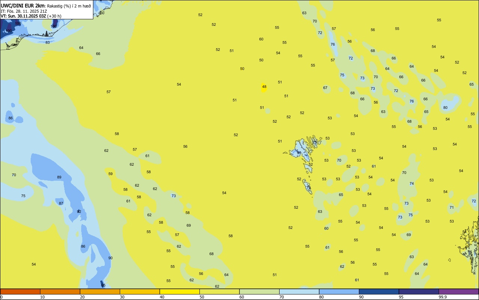479x300 pixels.
Task: Click the 67 humidity value
Action: coord(325,88)
